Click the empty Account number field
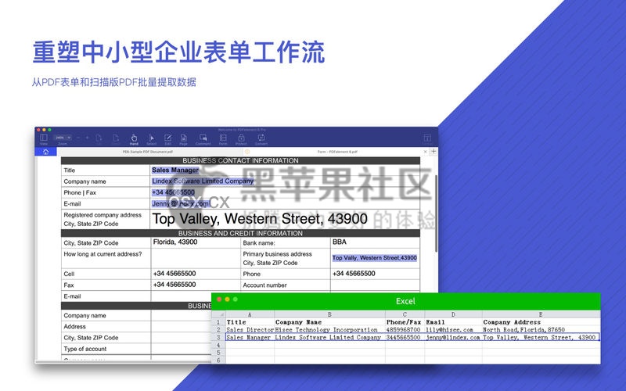This screenshot has height=391, width=626. click(x=375, y=285)
